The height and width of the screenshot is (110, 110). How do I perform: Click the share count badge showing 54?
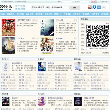(104, 7)
